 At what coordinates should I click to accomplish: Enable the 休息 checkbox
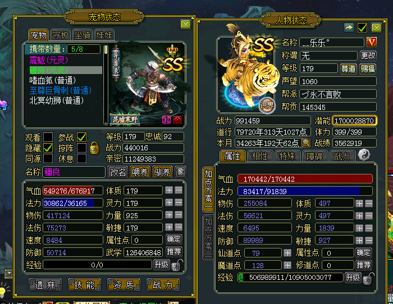pyautogui.click(x=82, y=159)
